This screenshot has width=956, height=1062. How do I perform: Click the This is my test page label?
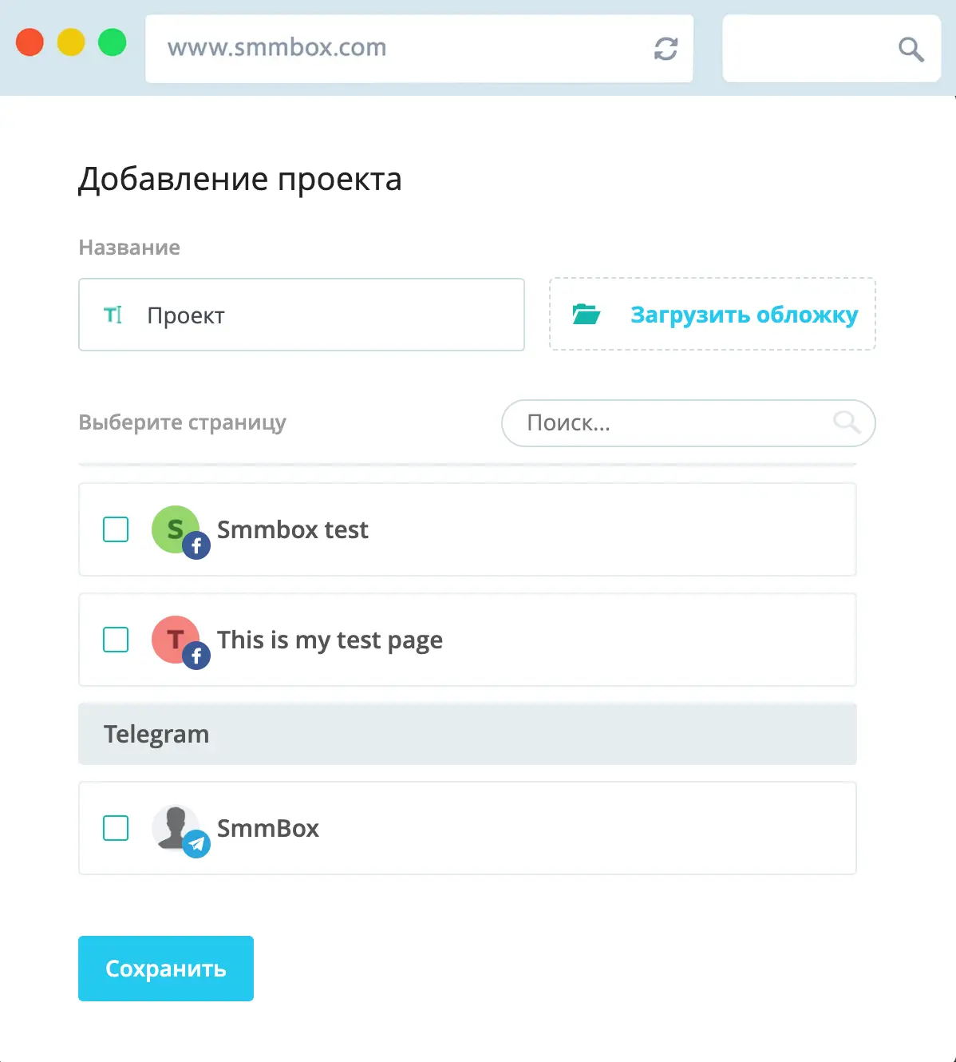(x=330, y=640)
